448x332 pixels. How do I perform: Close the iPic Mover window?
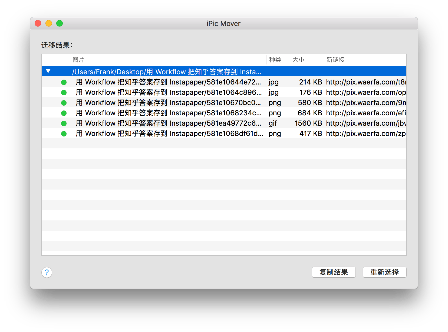click(x=38, y=23)
